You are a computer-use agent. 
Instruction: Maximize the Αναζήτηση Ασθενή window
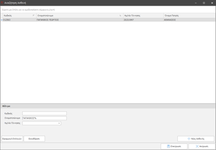point(204,3)
